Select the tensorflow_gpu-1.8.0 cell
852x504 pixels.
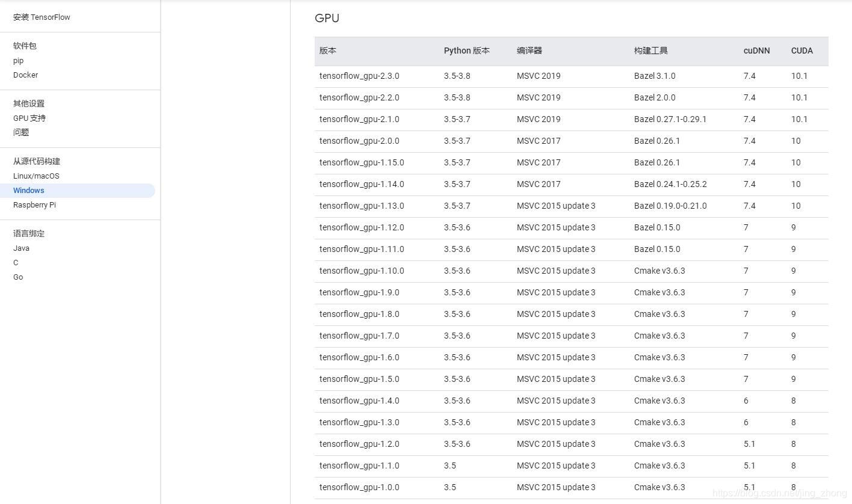359,315
